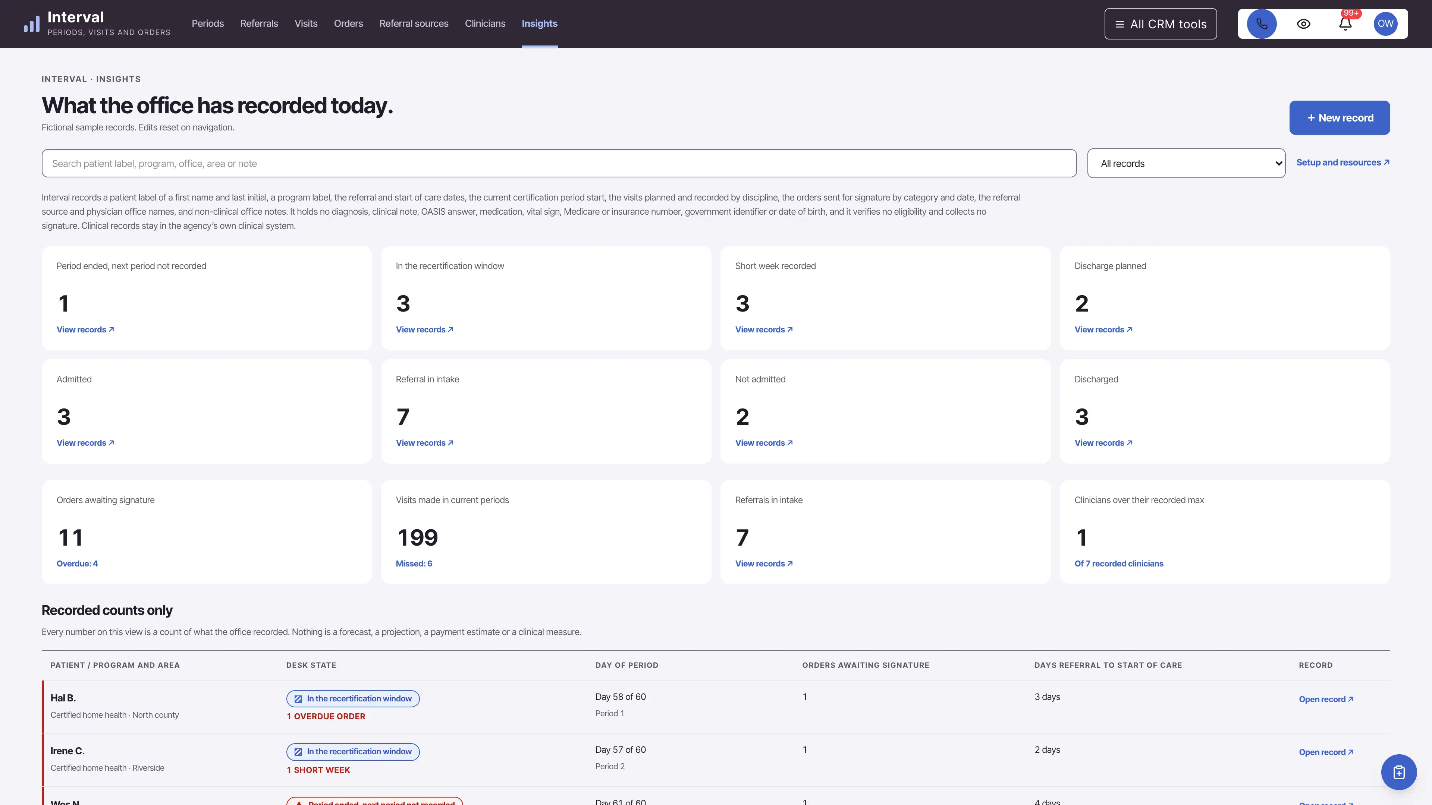
Task: Click the Desk State column header
Action: (x=311, y=665)
